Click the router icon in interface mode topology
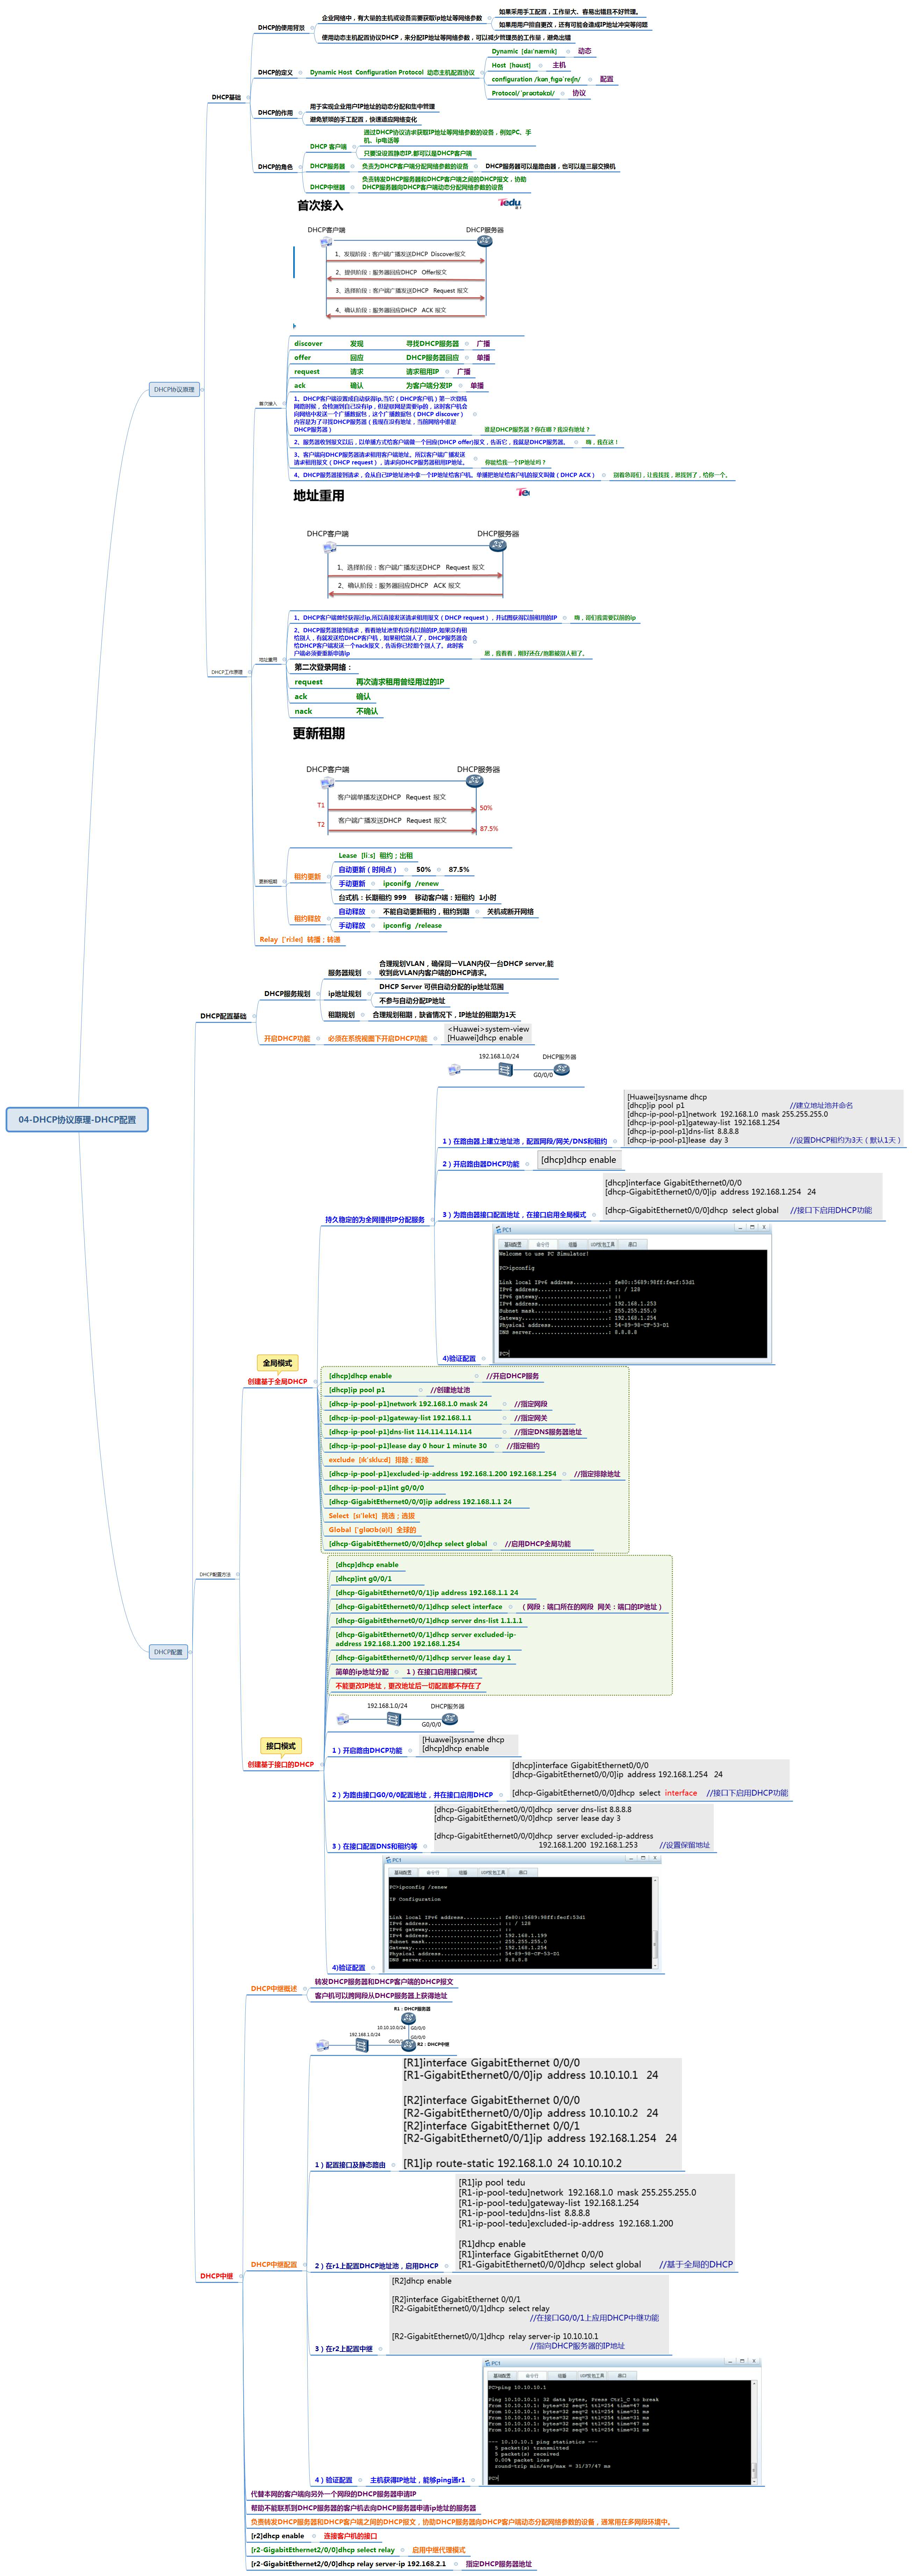 click(449, 1718)
